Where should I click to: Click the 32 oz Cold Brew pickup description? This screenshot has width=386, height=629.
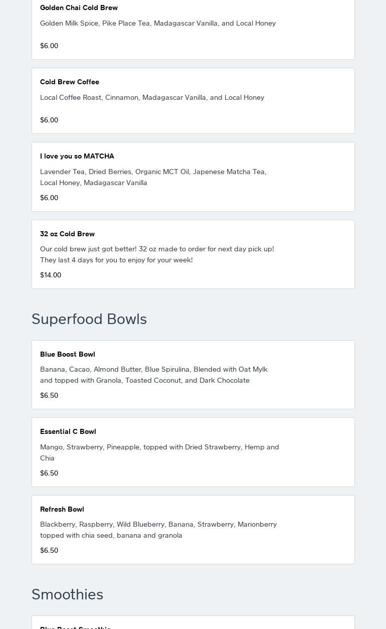point(157,254)
